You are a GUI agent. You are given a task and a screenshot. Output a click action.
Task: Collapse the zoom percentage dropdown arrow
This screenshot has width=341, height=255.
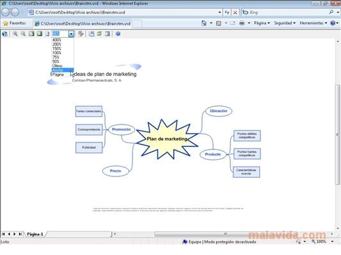71,34
